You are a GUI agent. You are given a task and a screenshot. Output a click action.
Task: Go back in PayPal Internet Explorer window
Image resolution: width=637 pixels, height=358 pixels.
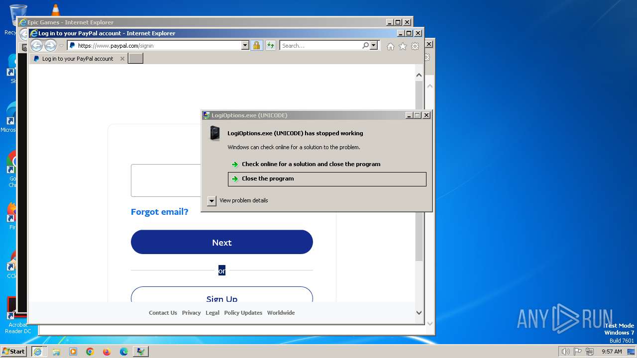coord(36,46)
